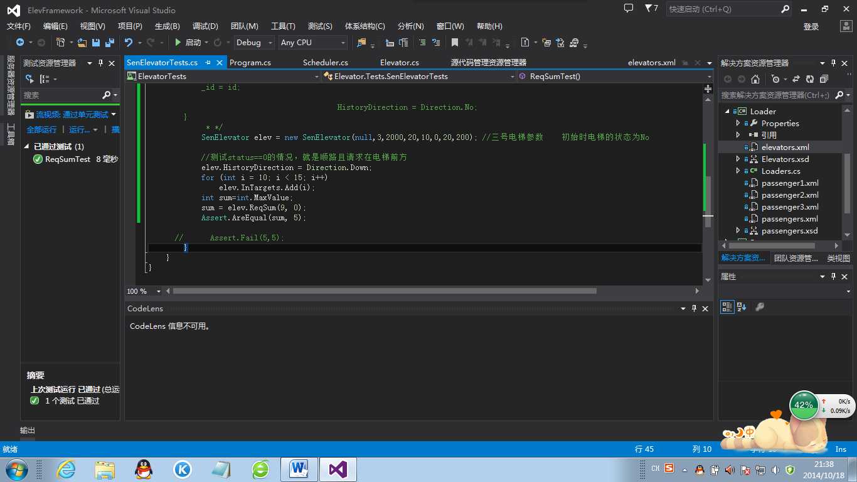Click the Undo toolbar icon
This screenshot has width=857, height=482.
128,43
